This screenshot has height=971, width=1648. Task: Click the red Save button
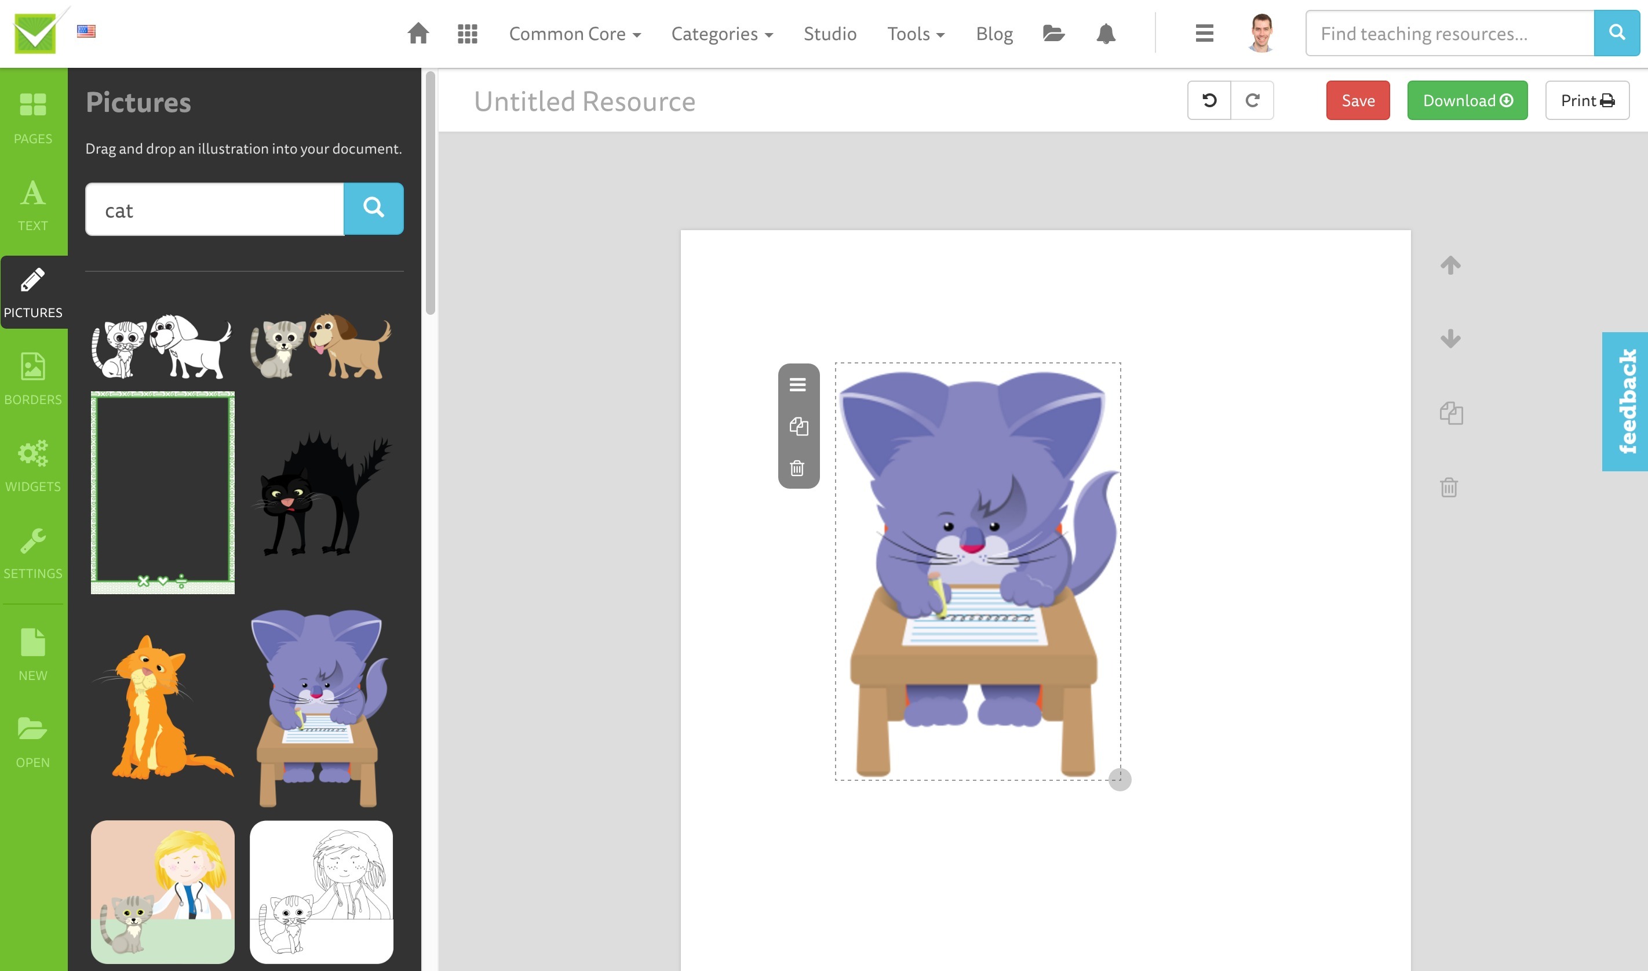click(1358, 100)
